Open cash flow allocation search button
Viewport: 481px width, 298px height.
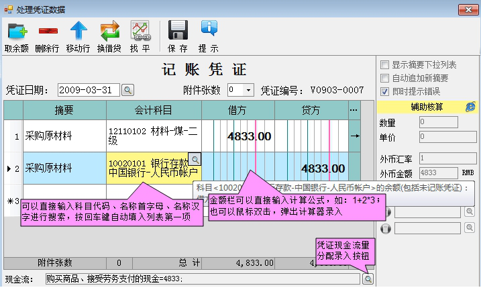point(368,279)
